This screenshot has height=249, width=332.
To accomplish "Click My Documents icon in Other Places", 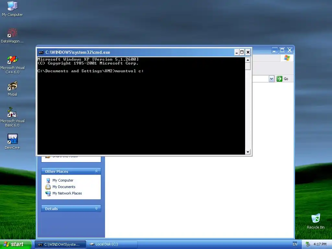I will click(48, 187).
